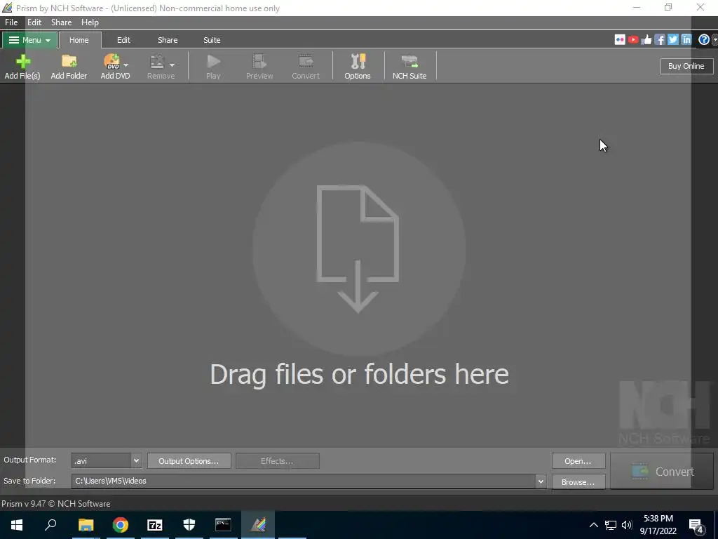Click the Play toolbar icon
Screen dimensions: 718x539
tap(213, 67)
